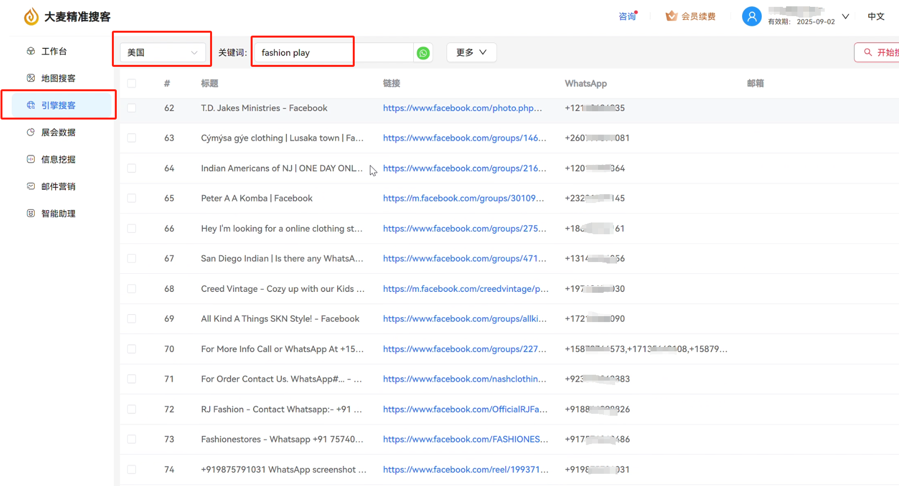The image size is (899, 486).
Task: Click the 邮箱 column header
Action: 755,83
